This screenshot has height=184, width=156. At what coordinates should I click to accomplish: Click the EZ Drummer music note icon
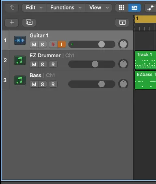tap(20, 60)
